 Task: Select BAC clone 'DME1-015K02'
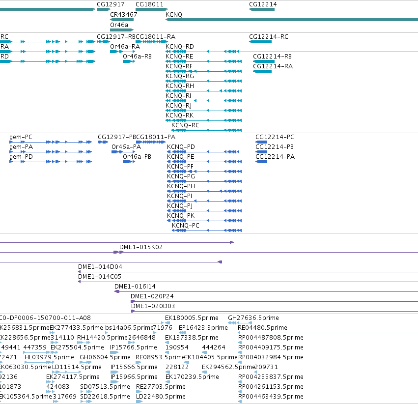point(141,247)
